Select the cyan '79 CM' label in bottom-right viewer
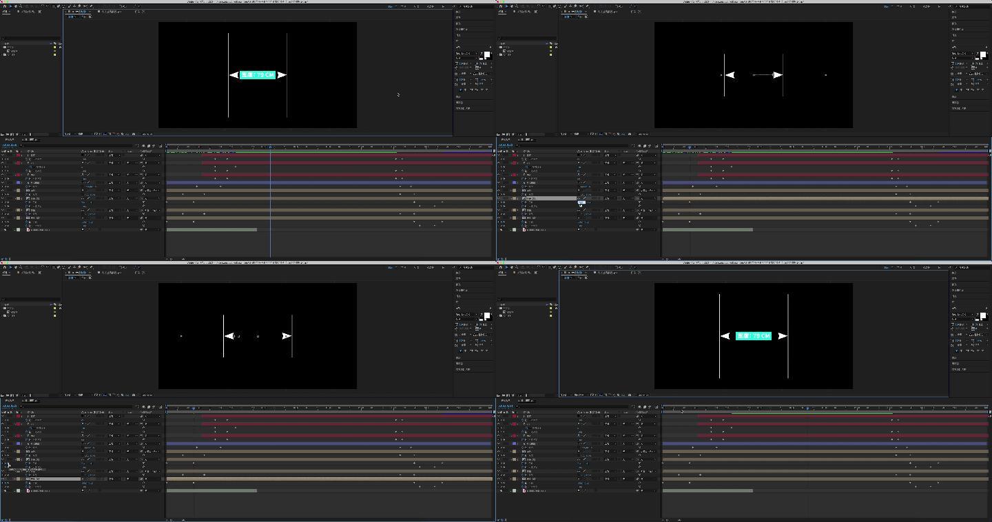The width and height of the screenshot is (992, 522). pyautogui.click(x=754, y=336)
